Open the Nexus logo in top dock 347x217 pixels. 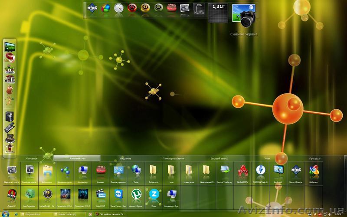click(92, 8)
